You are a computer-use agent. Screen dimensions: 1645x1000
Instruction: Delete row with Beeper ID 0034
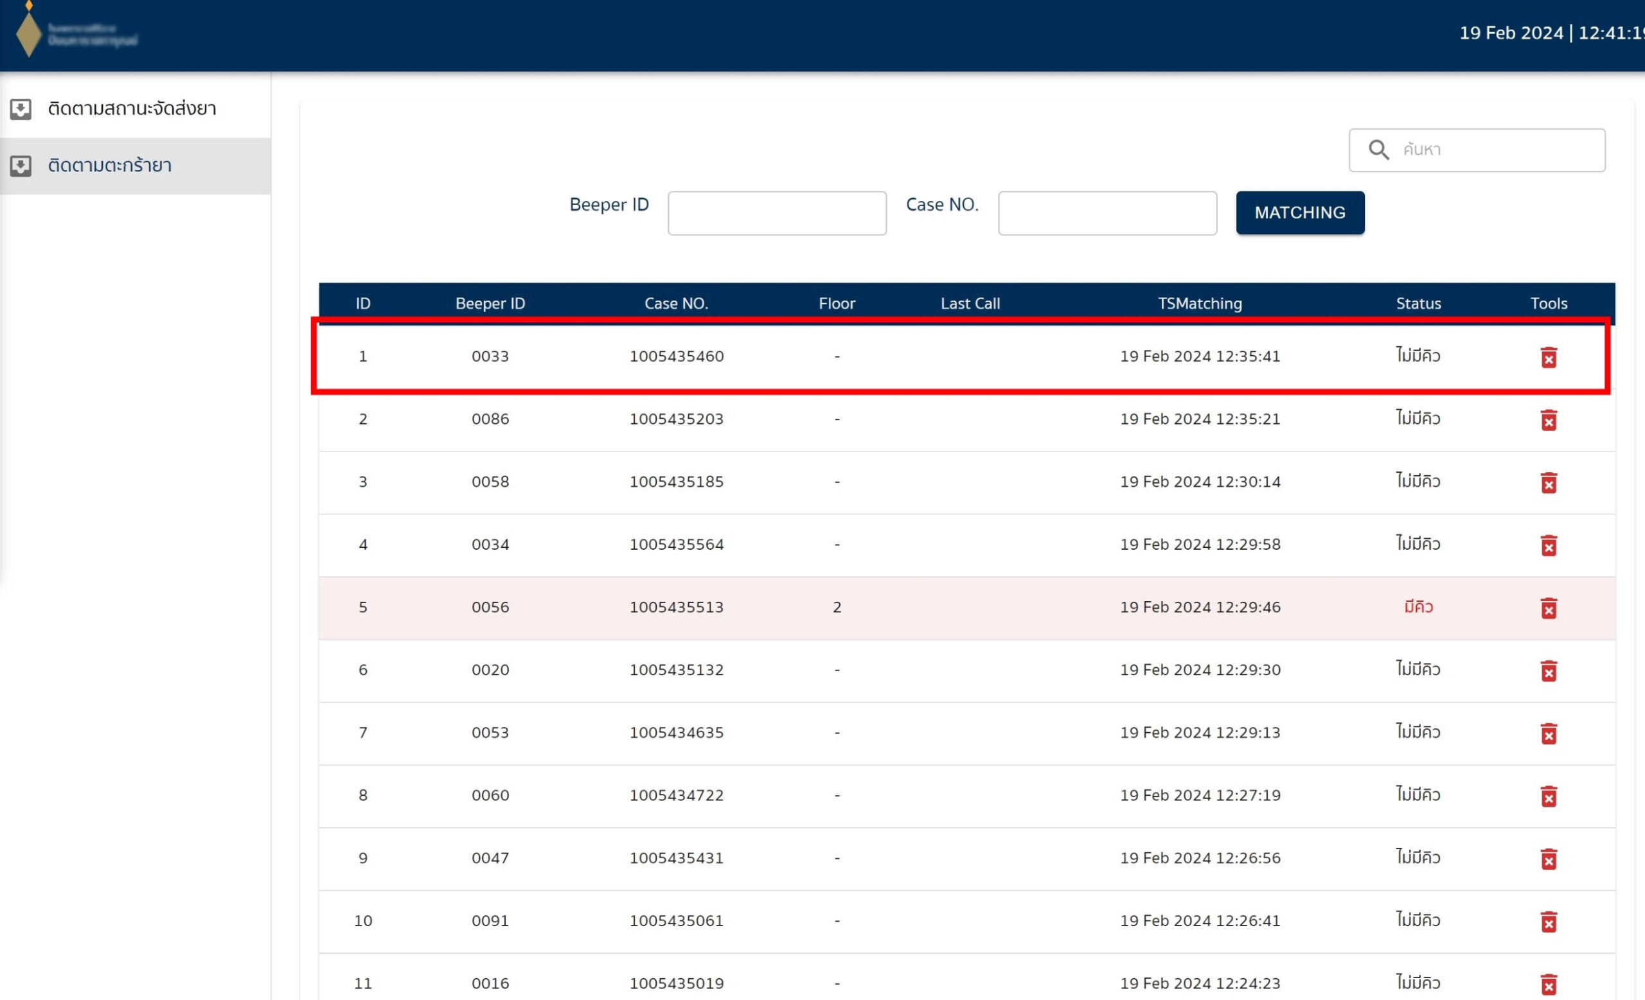[x=1548, y=546]
